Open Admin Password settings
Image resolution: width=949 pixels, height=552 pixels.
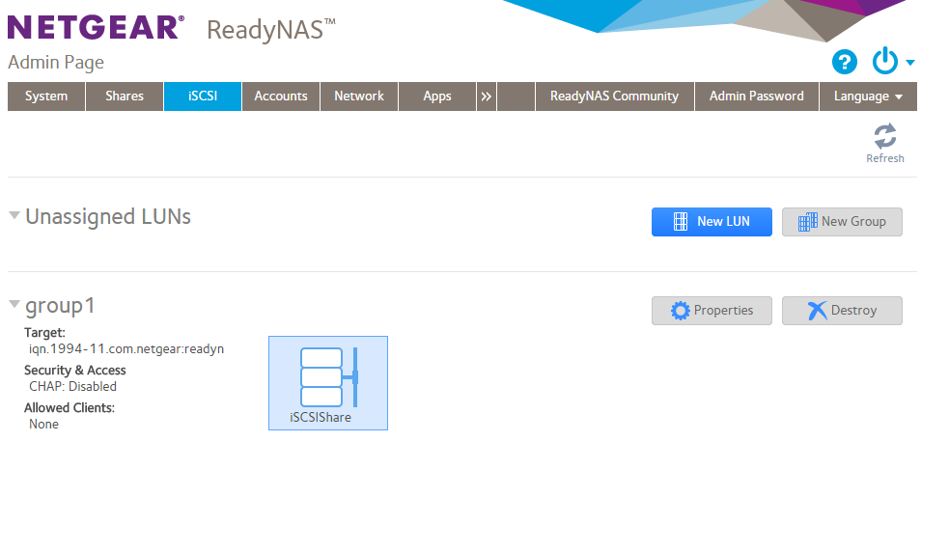point(757,97)
